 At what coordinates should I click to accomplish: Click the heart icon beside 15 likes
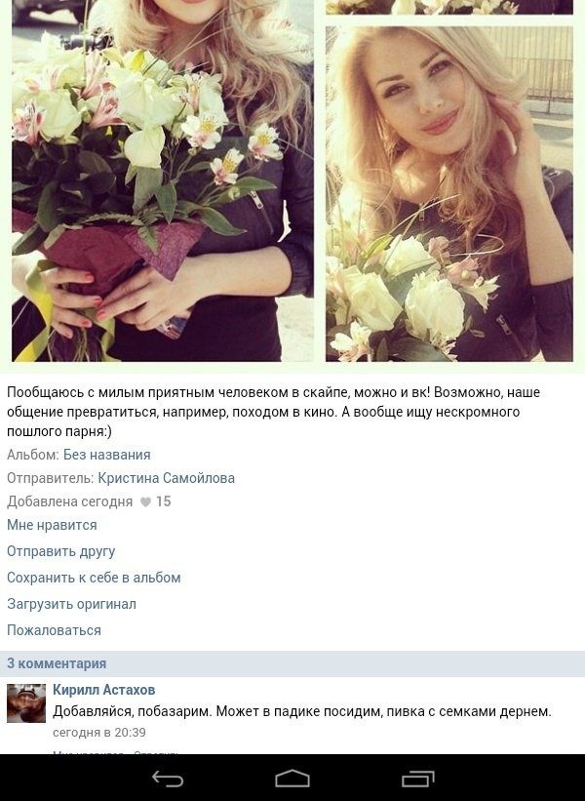(x=145, y=502)
